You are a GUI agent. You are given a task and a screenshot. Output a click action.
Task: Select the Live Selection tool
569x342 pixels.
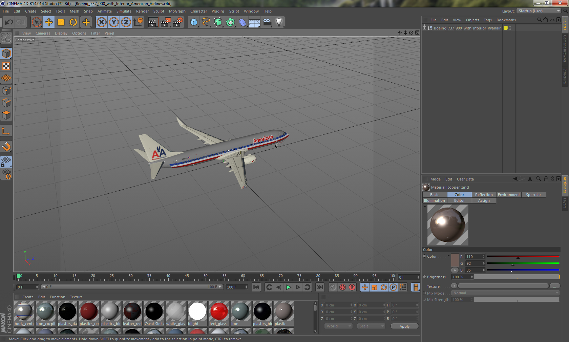pos(36,22)
